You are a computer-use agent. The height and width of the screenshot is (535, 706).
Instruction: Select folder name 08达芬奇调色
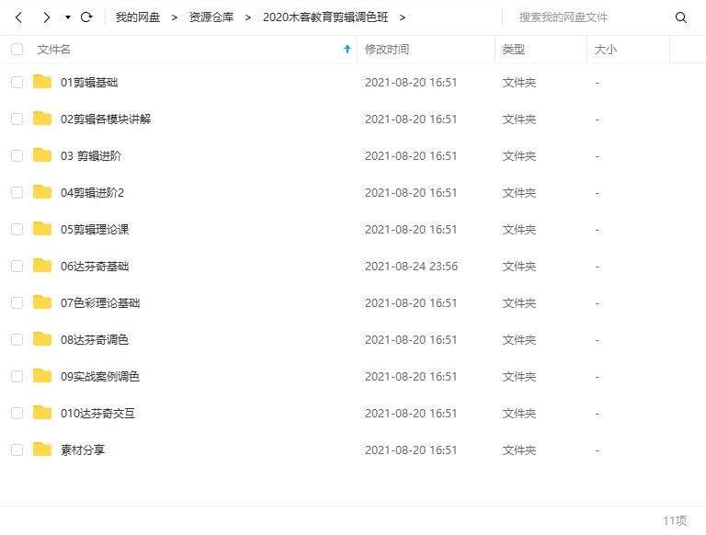95,340
